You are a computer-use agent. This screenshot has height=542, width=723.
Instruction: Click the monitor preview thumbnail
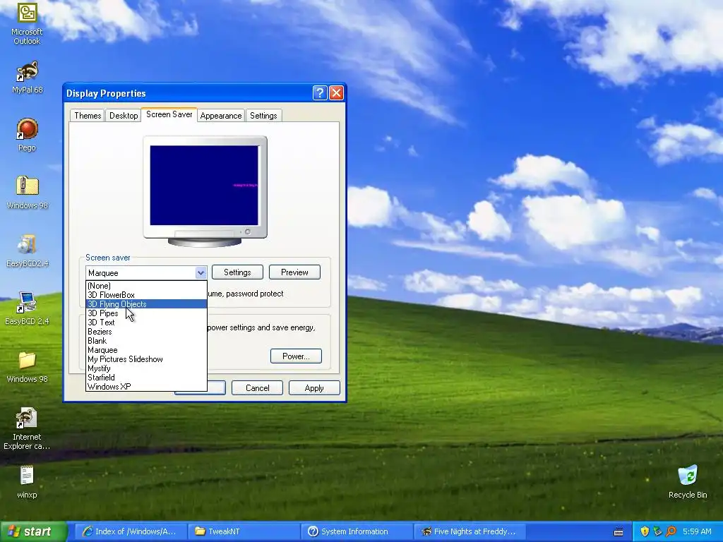205,191
